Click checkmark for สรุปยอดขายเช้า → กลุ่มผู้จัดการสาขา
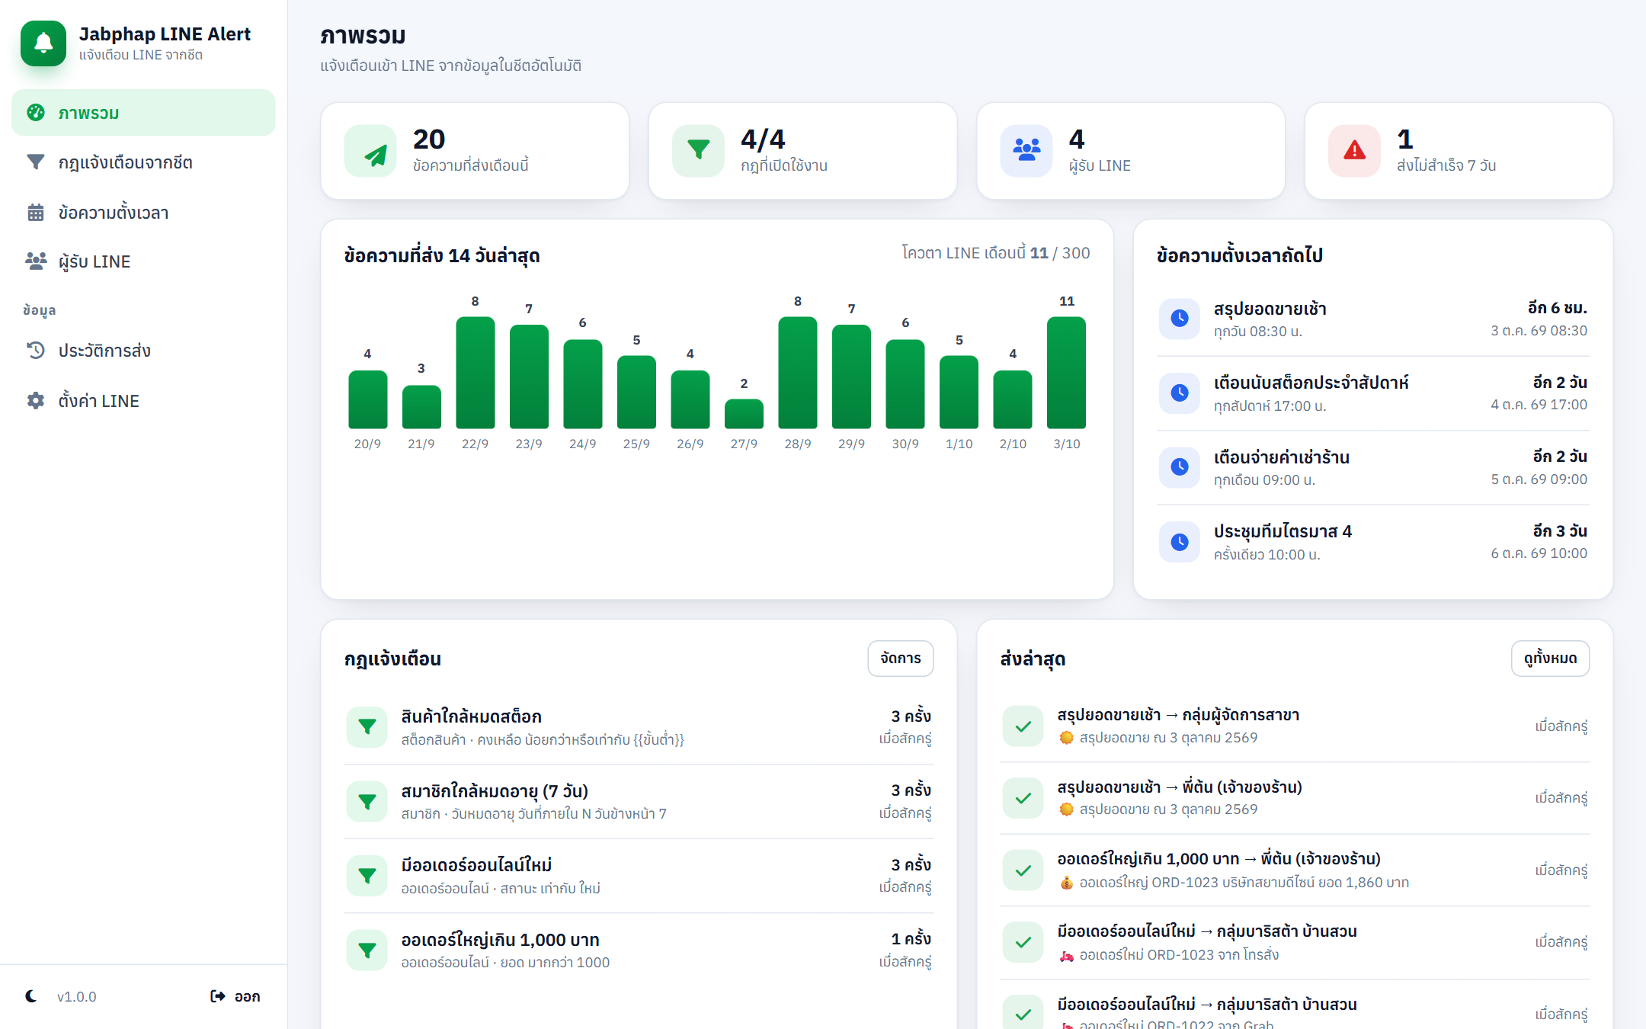This screenshot has width=1646, height=1029. tap(1023, 726)
